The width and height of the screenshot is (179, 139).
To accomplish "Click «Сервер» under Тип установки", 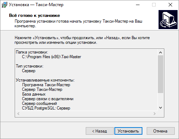I will click(29, 71).
